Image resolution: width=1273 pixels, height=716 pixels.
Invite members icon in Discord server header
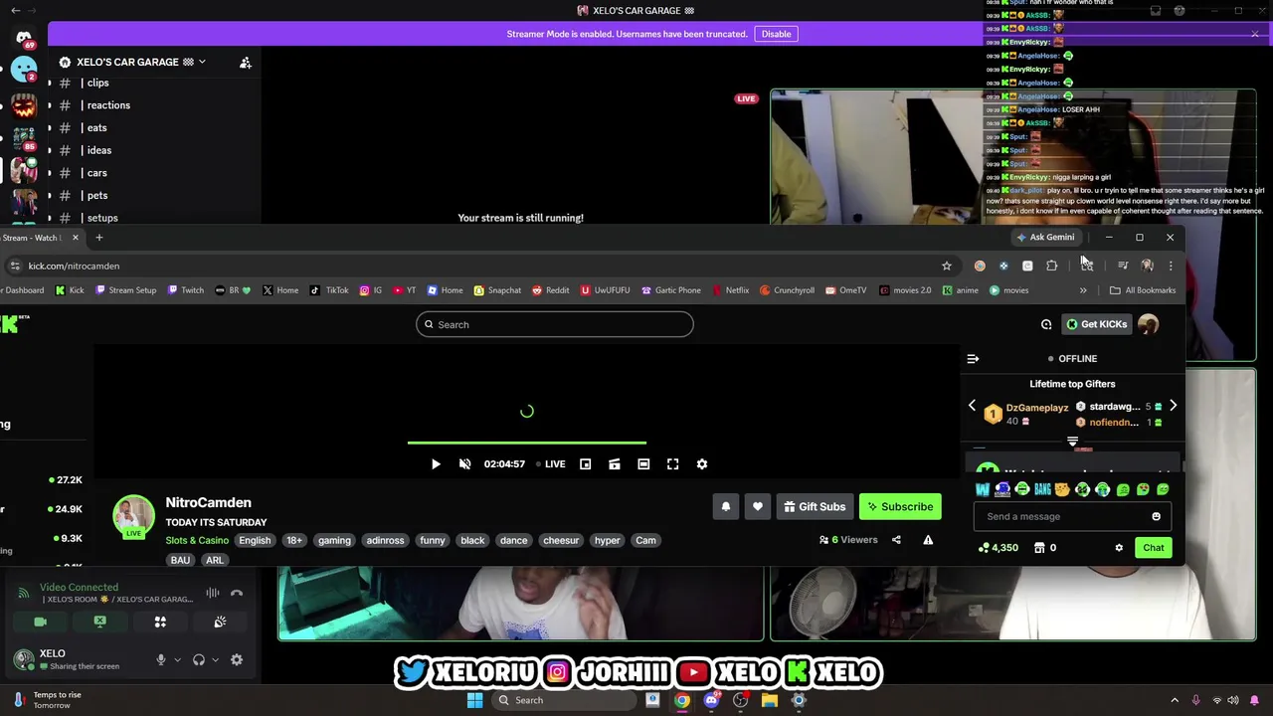click(246, 63)
